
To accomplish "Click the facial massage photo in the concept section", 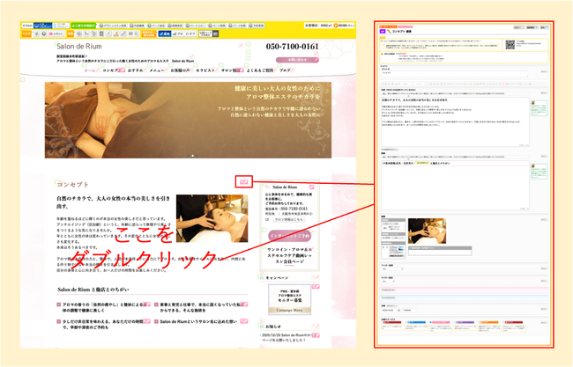I will click(x=205, y=217).
